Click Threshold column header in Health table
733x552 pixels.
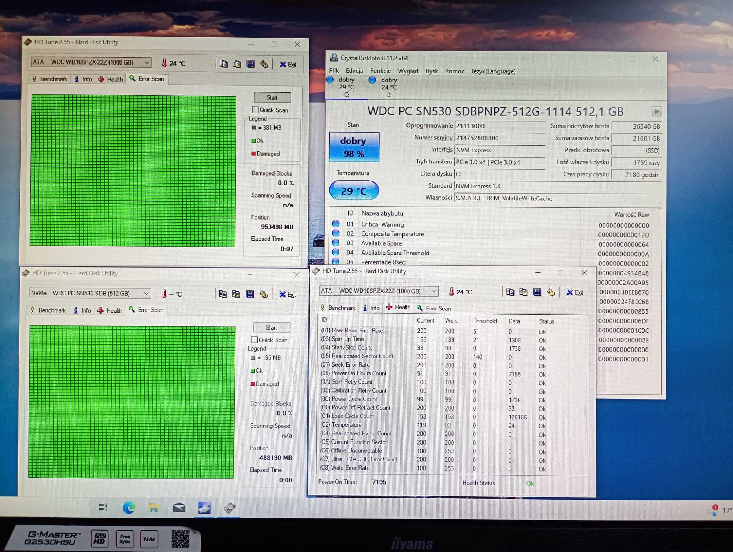coord(485,321)
